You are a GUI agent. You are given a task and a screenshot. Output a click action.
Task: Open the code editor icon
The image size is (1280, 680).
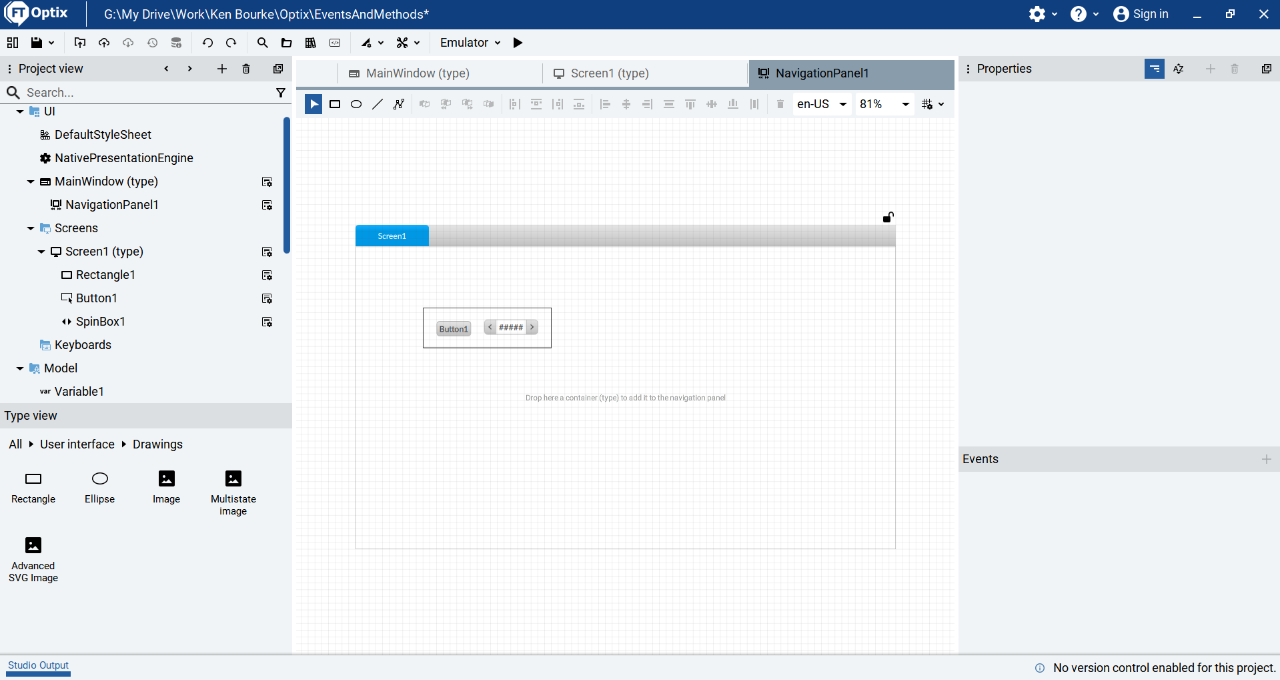tap(335, 43)
